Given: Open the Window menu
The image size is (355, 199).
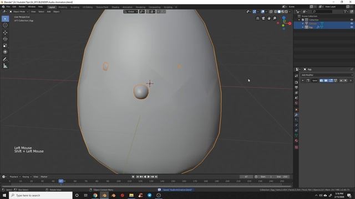Looking at the screenshot, I should click(x=32, y=7).
